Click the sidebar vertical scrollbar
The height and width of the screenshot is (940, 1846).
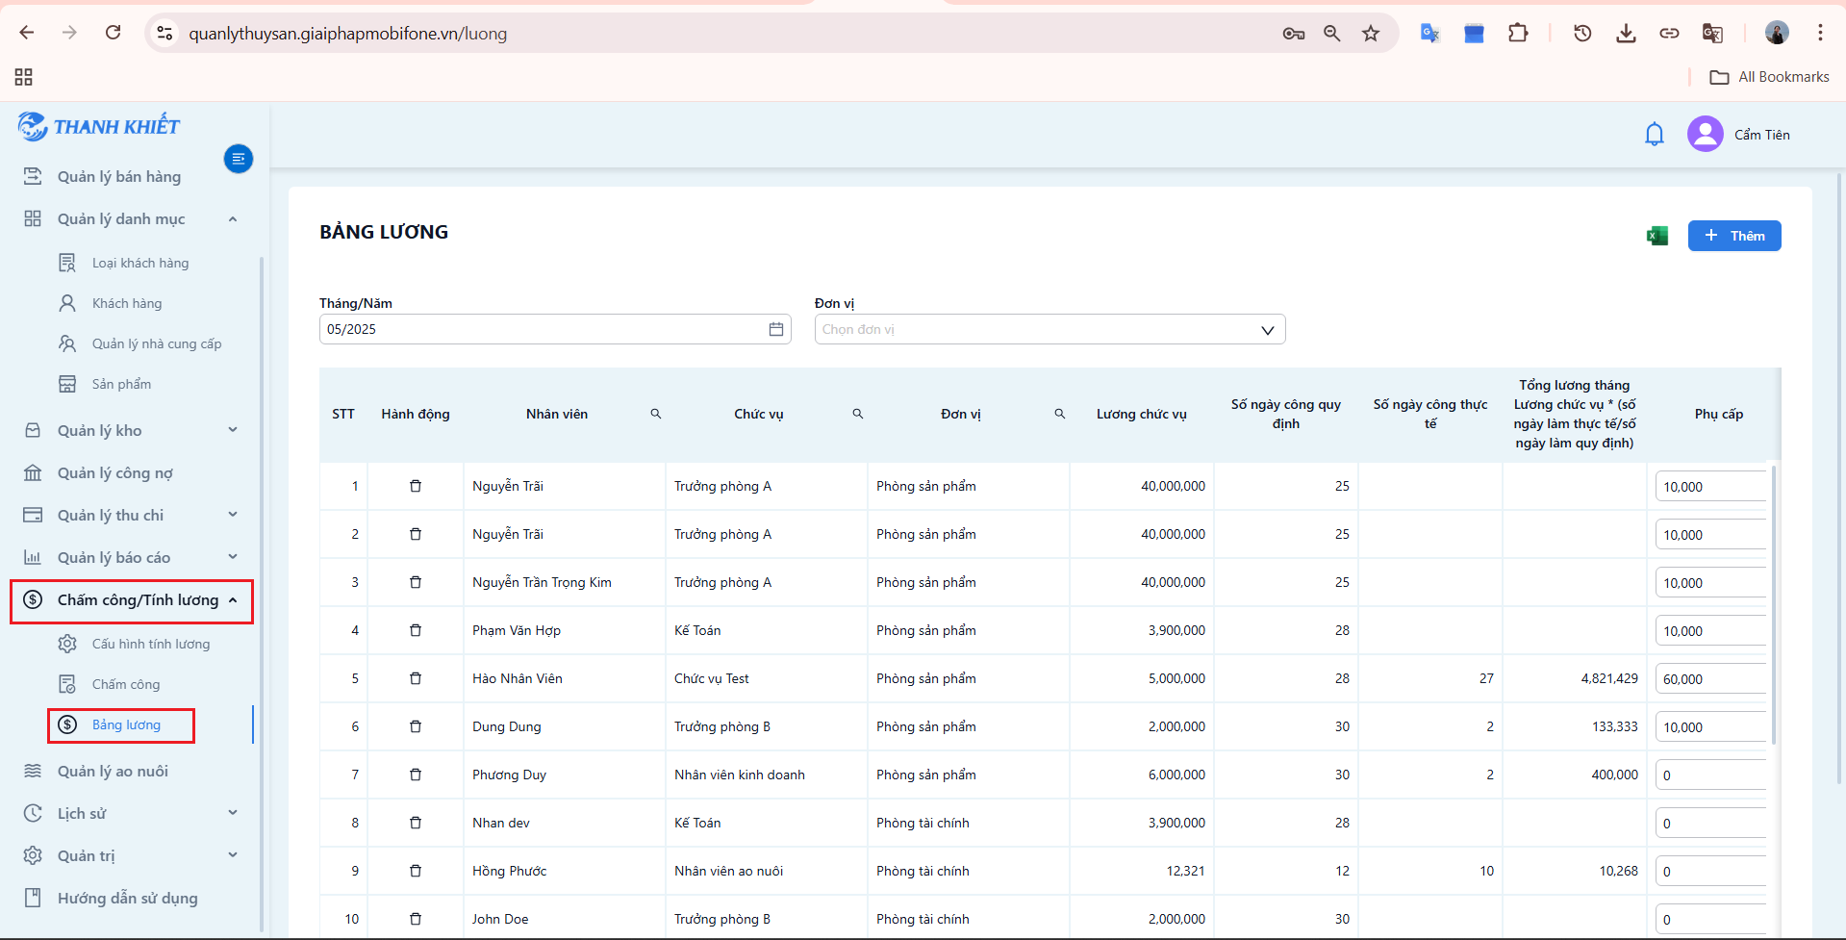[x=262, y=595]
